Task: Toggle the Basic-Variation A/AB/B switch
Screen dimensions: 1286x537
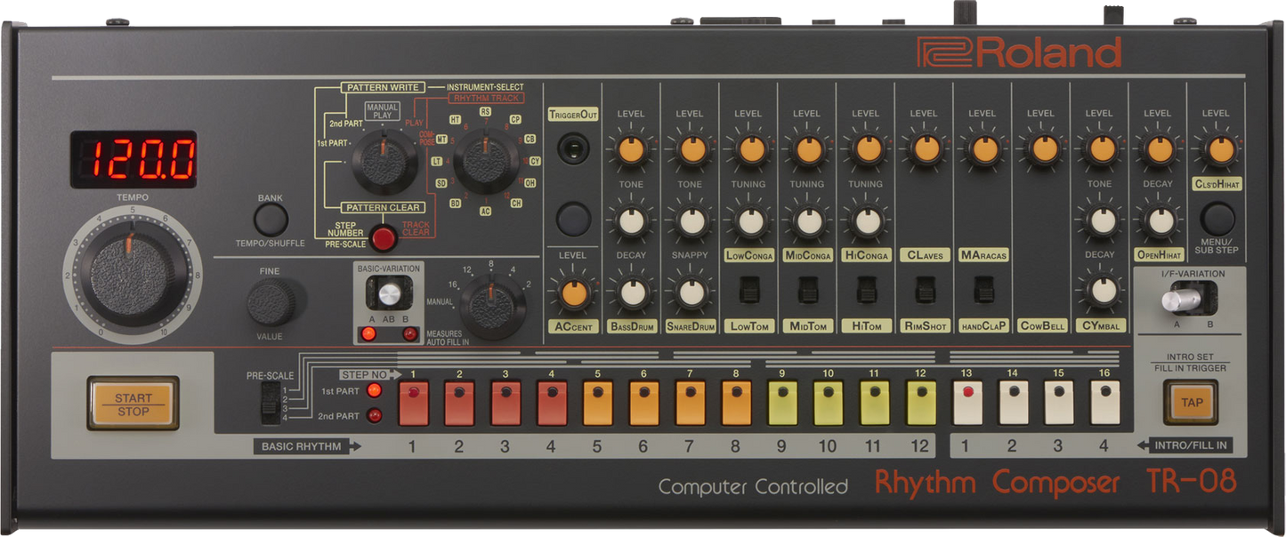Action: tap(388, 295)
